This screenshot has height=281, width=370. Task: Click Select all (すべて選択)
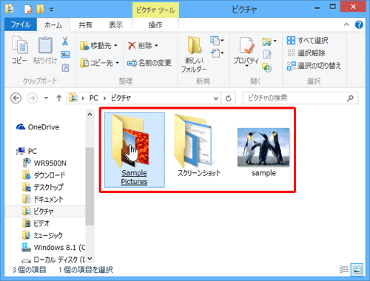[308, 41]
